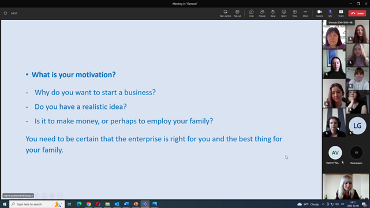Open the React emoji options
370x208 pixels.
(283, 13)
